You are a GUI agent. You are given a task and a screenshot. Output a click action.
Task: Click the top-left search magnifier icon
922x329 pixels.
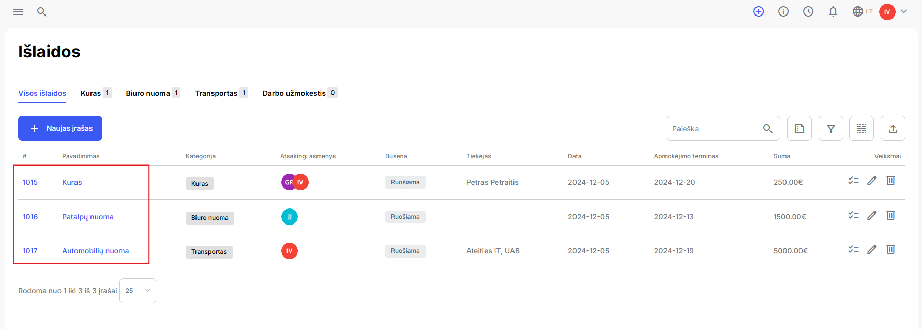(42, 11)
